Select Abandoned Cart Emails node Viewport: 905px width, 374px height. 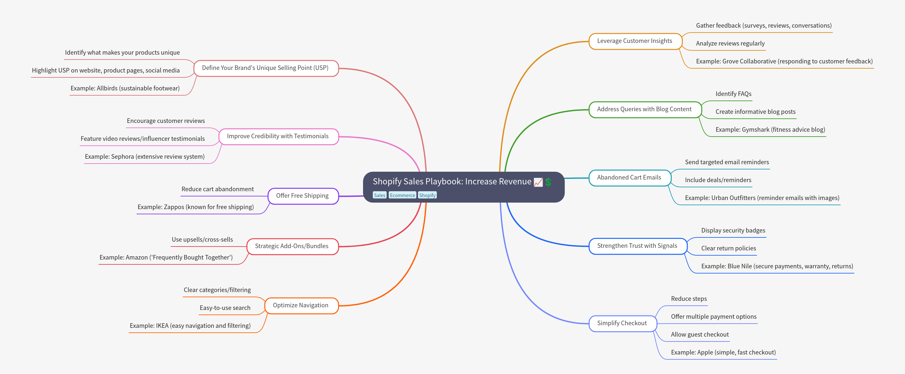click(629, 178)
